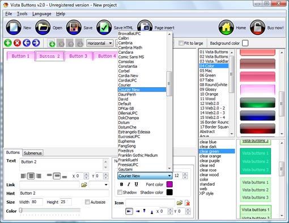Screen dimensions: 289x223
Task: Set vertical text alignment to top
Action: tap(49, 175)
